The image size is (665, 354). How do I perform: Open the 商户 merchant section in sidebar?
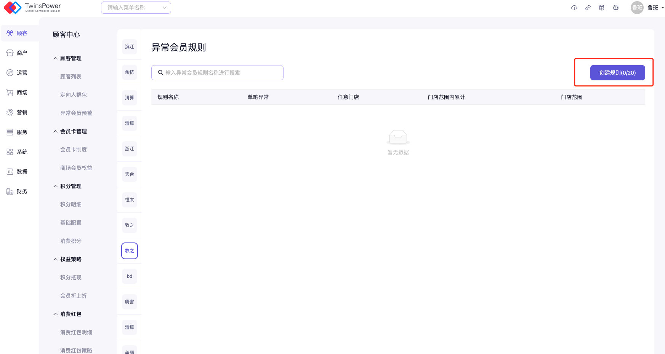[x=17, y=53]
